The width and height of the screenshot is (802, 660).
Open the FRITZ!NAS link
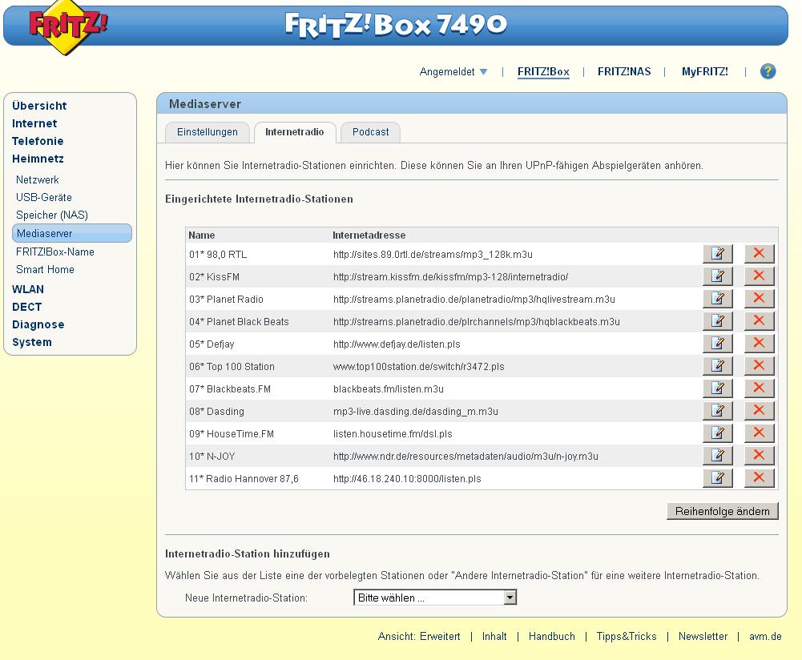(624, 72)
